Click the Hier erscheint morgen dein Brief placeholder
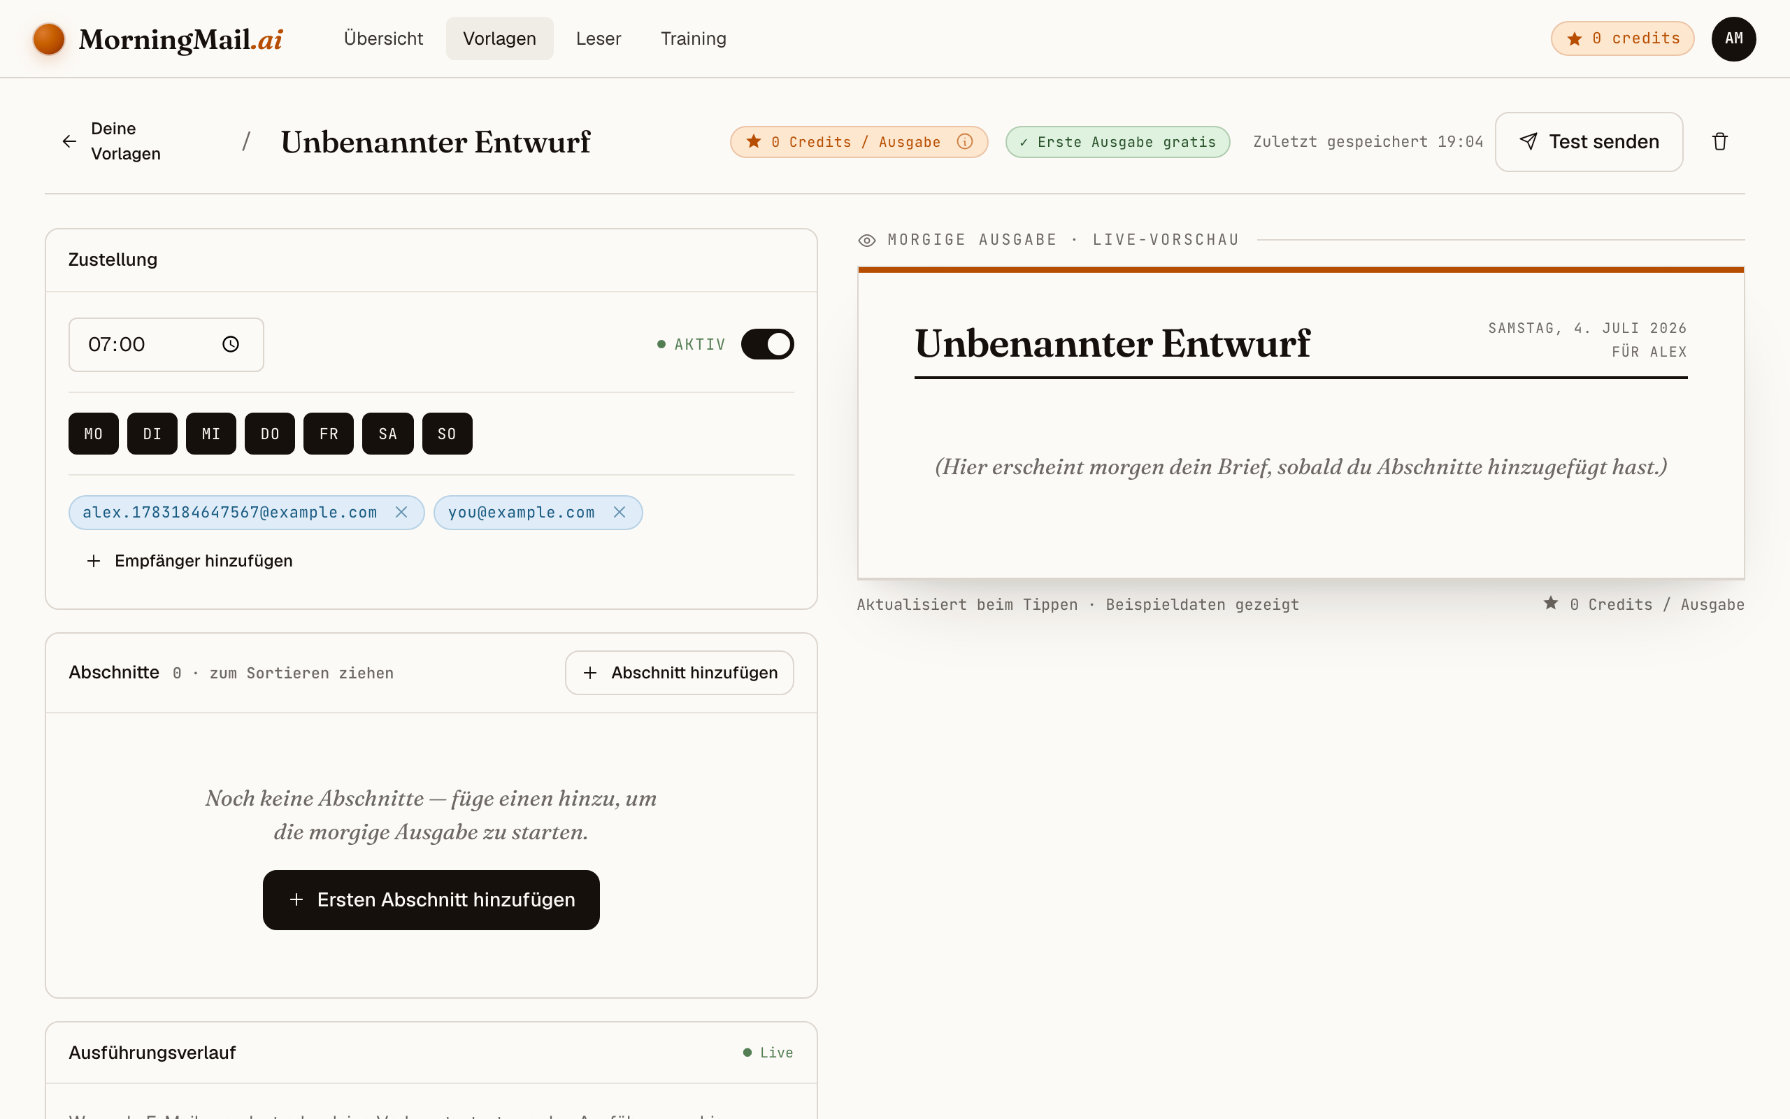 [x=1301, y=467]
